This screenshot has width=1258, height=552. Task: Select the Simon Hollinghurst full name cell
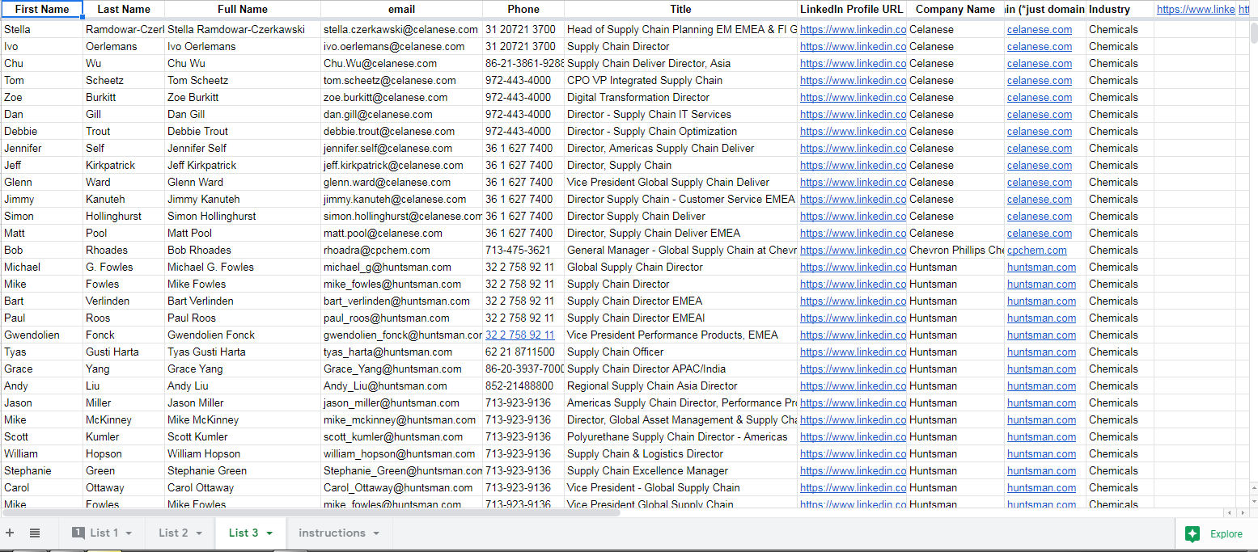(x=243, y=216)
